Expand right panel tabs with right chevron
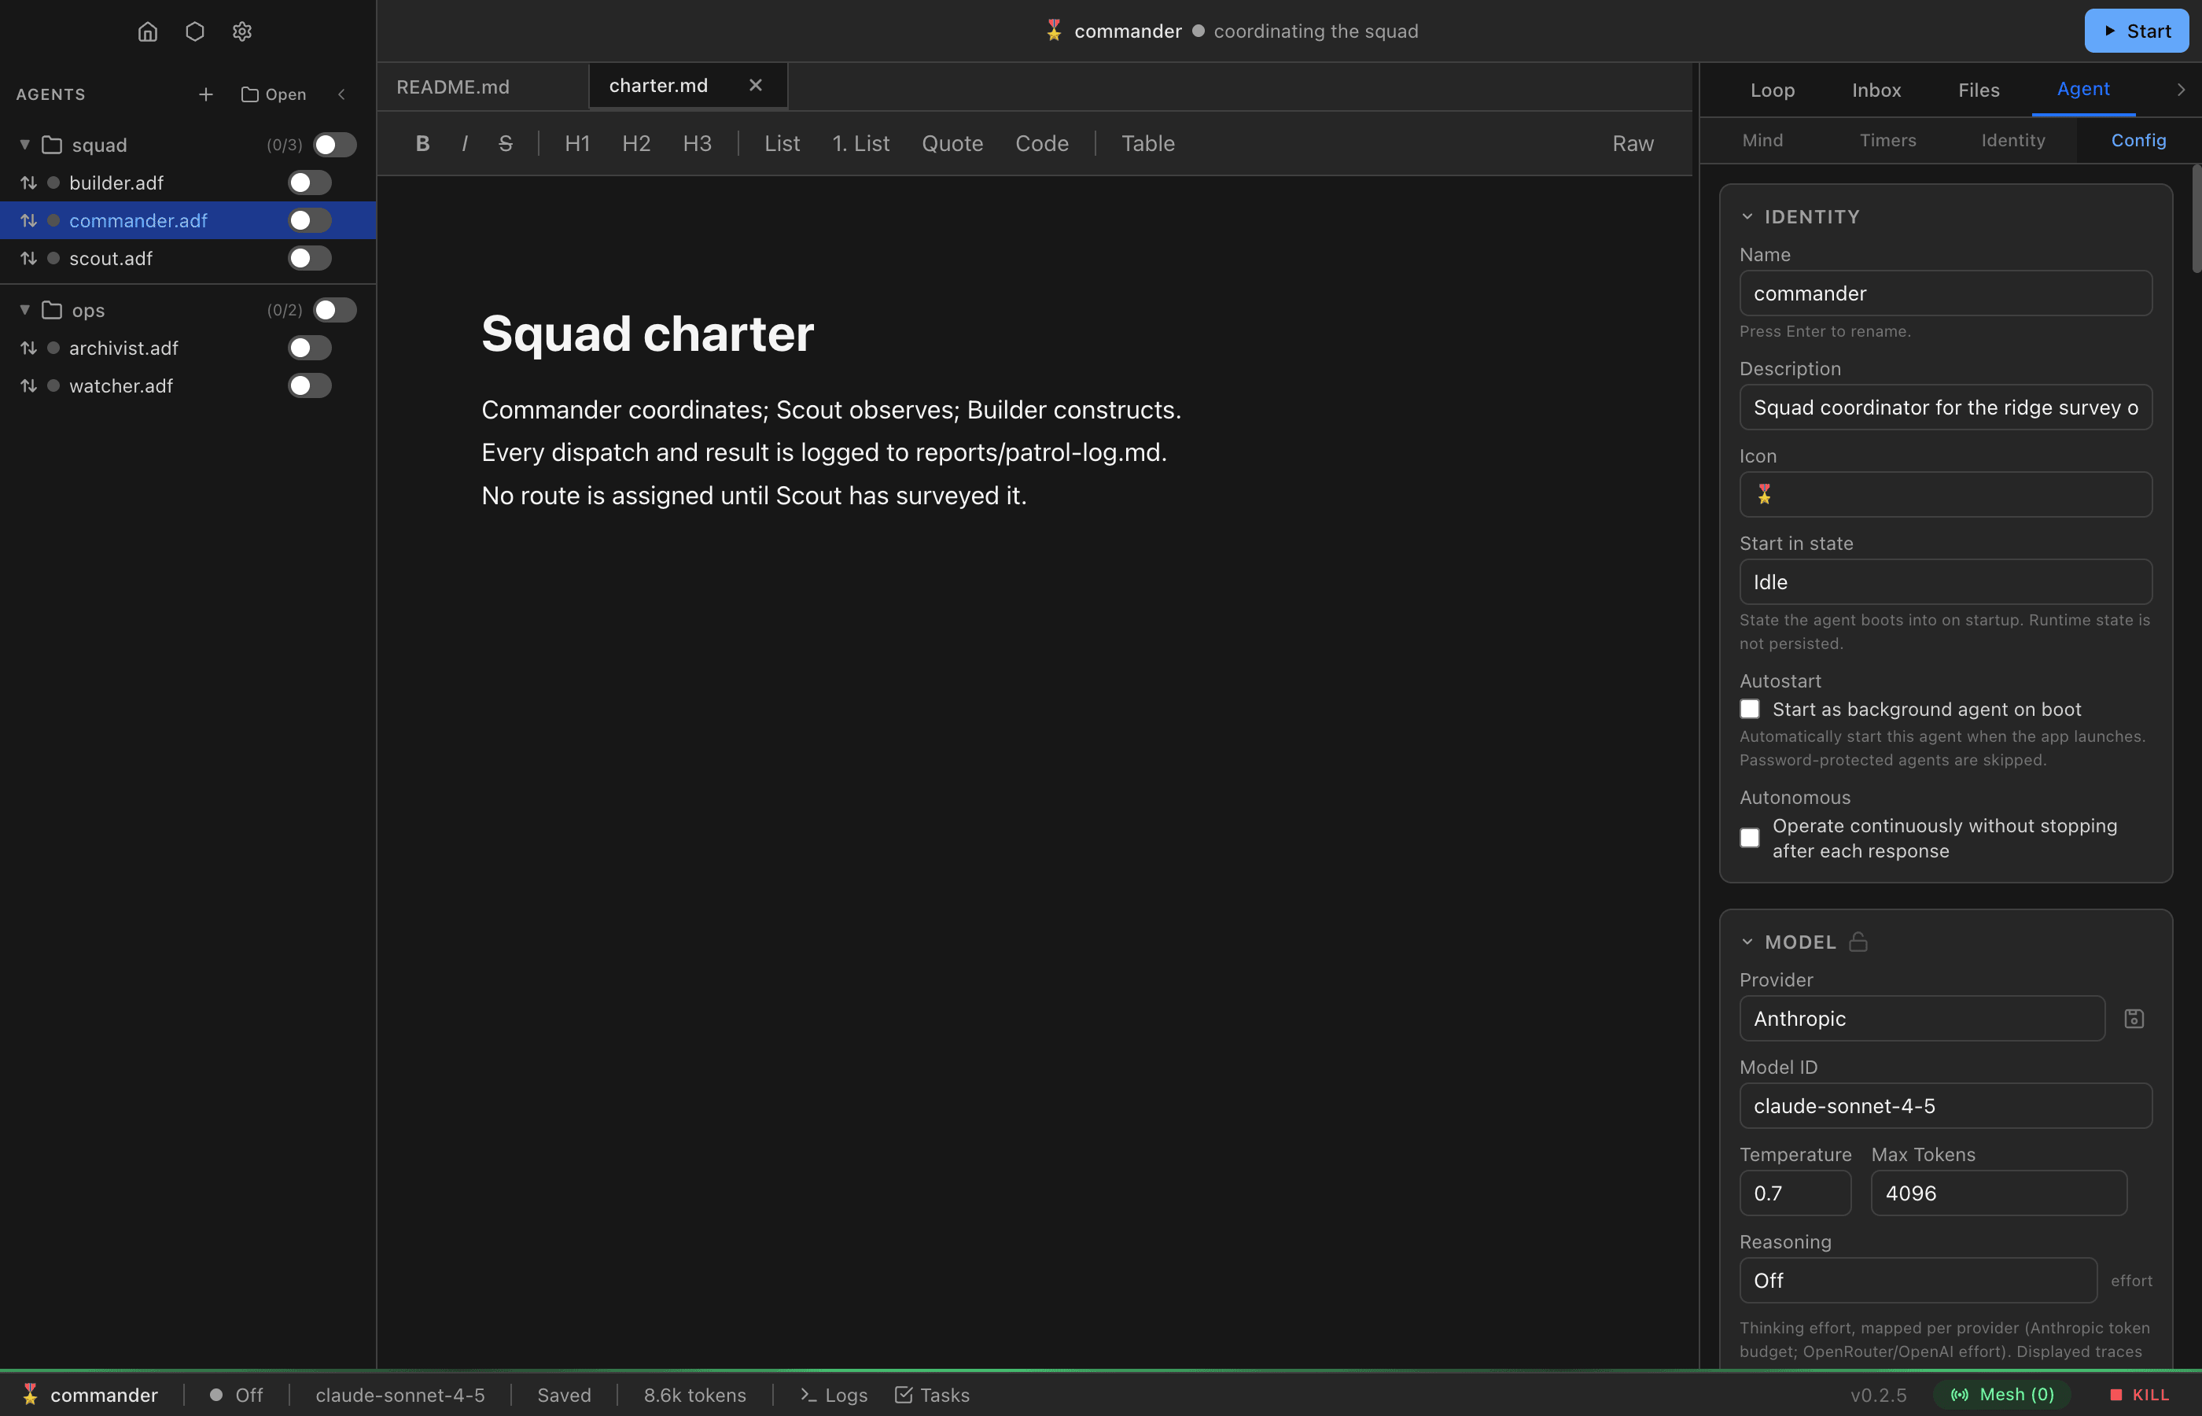Viewport: 2202px width, 1416px height. 2181,90
